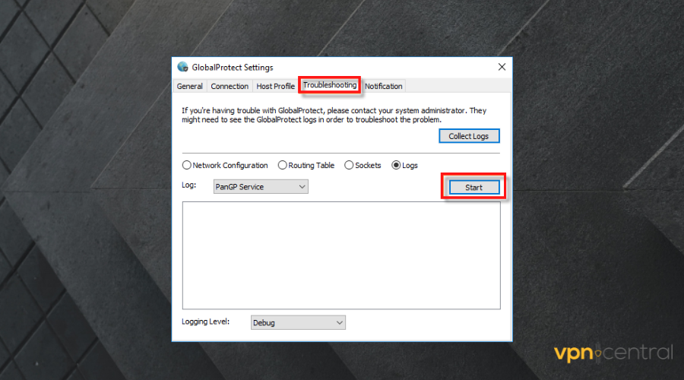Select the Troubleshooting tab
The height and width of the screenshot is (380, 684).
tap(330, 85)
